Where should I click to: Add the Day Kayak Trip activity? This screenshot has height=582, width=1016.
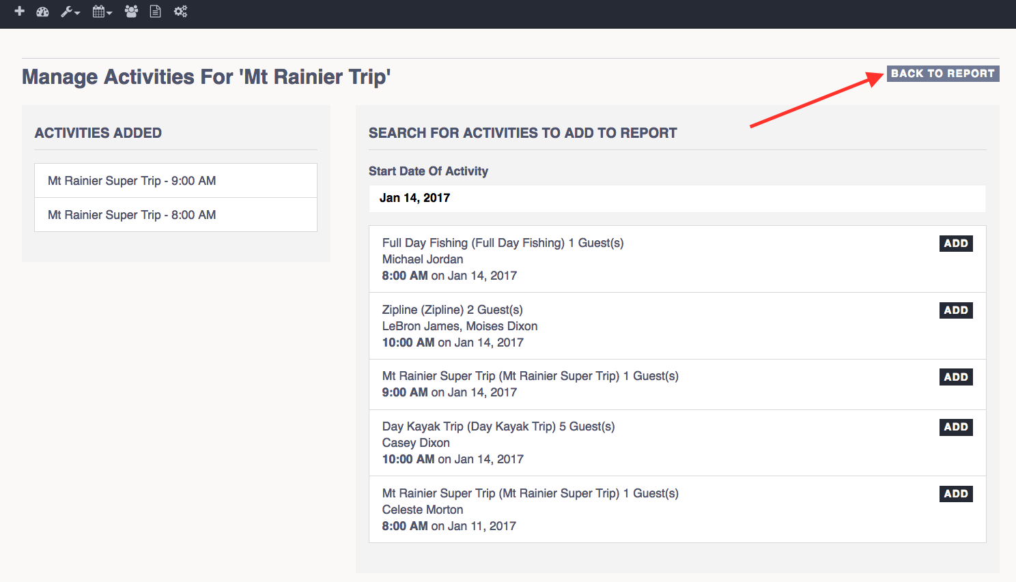(x=955, y=426)
